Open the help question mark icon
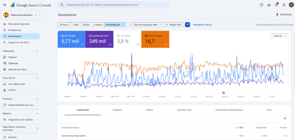295x140 pixels. [x=261, y=5]
